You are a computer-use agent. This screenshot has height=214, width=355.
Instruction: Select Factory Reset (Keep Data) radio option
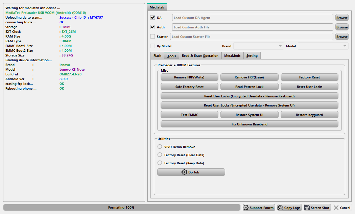coord(160,163)
